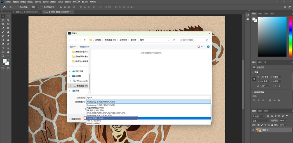Select Local Disk (D:) in navigation tree
Image resolution: width=293 pixels, height=143 pixels.
[78, 86]
